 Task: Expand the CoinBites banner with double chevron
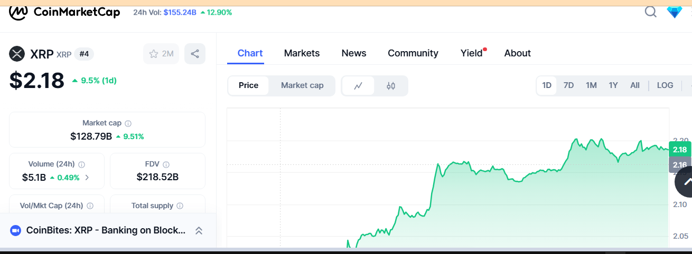(x=199, y=230)
